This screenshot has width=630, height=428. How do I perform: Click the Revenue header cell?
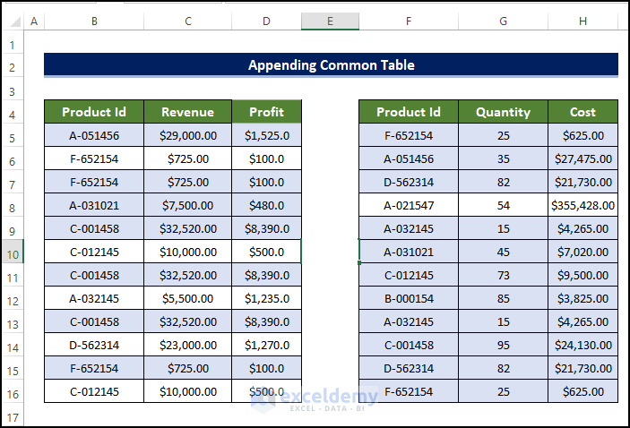coord(187,112)
